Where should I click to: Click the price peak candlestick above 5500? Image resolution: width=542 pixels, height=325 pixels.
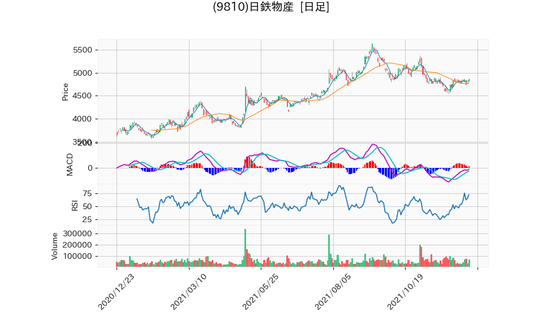372,47
